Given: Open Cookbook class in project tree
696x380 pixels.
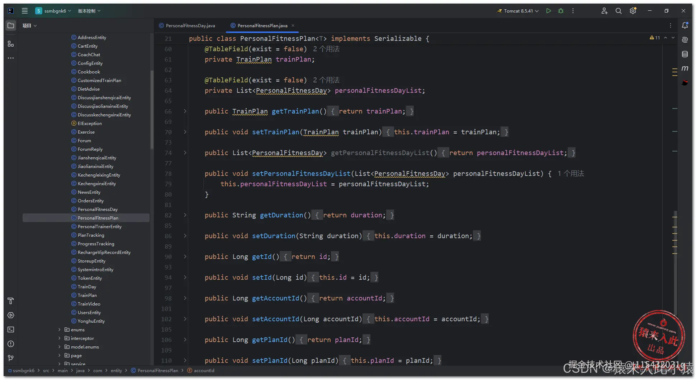Looking at the screenshot, I should point(89,72).
